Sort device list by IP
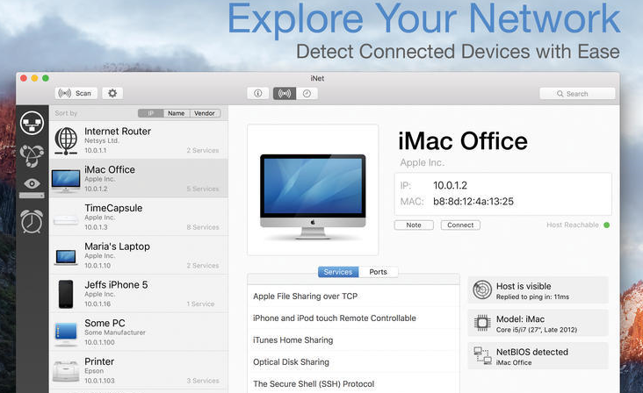 pos(150,113)
